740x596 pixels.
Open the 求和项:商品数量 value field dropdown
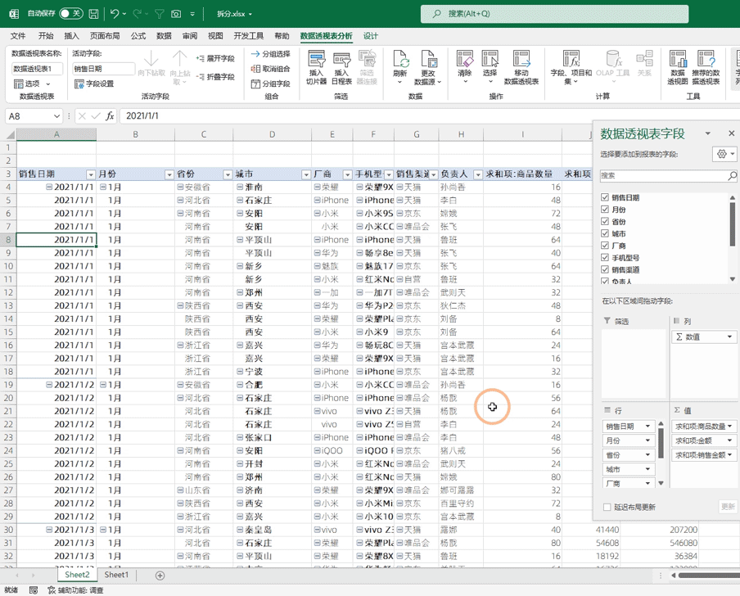729,427
